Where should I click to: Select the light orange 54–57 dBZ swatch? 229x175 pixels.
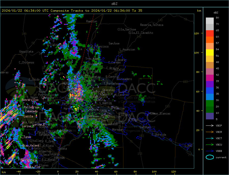(x=210, y=46)
